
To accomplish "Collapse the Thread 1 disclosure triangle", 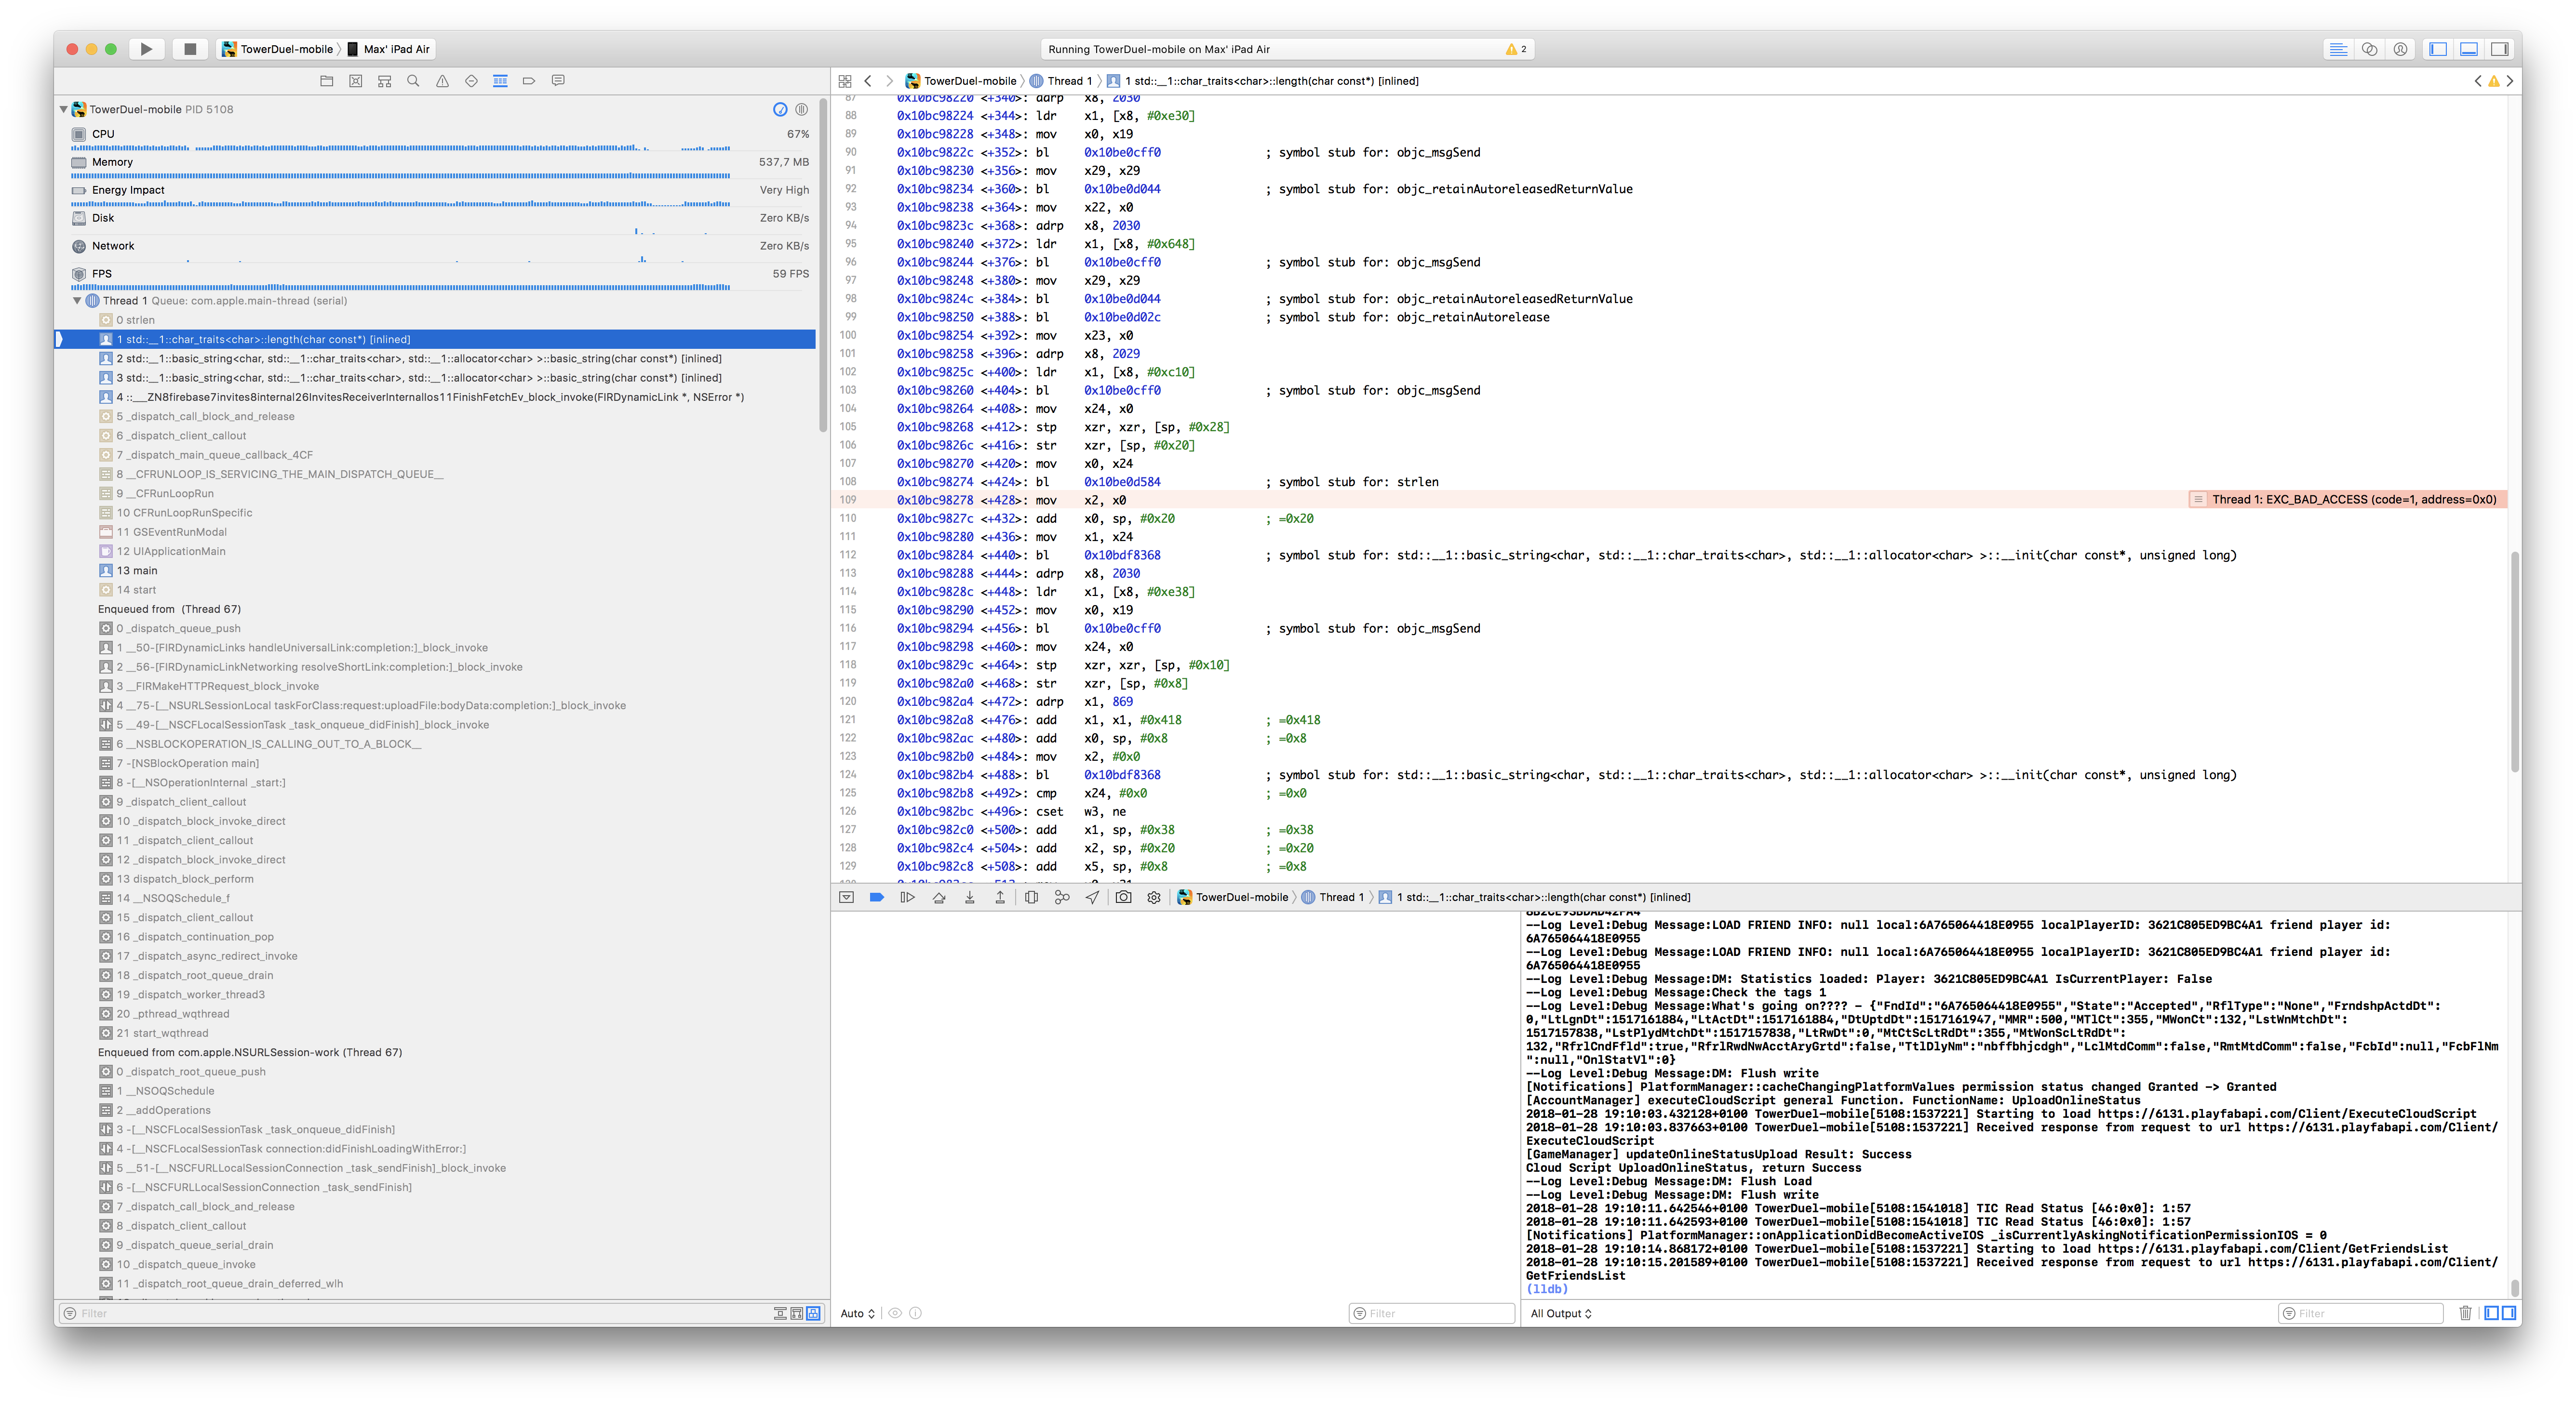I will point(77,301).
